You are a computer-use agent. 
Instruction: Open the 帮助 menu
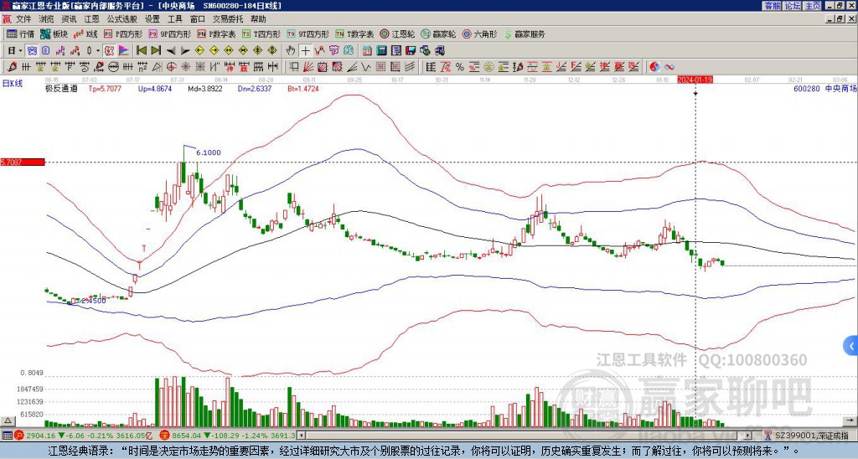pos(258,19)
